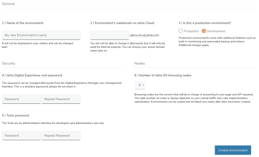Open the browsing nodes count dropdown
The height and width of the screenshot is (157, 259).
(x=140, y=85)
